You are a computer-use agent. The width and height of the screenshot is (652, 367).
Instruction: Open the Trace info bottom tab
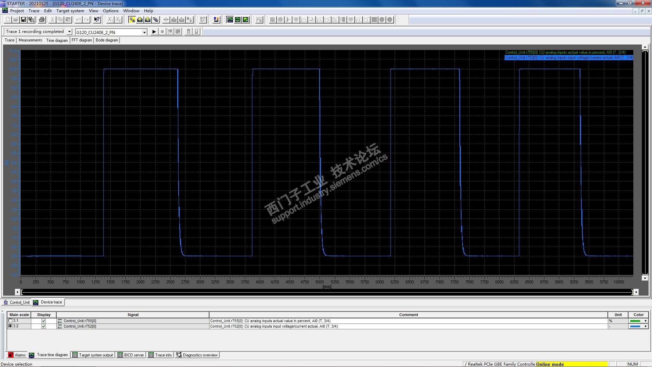(x=160, y=355)
